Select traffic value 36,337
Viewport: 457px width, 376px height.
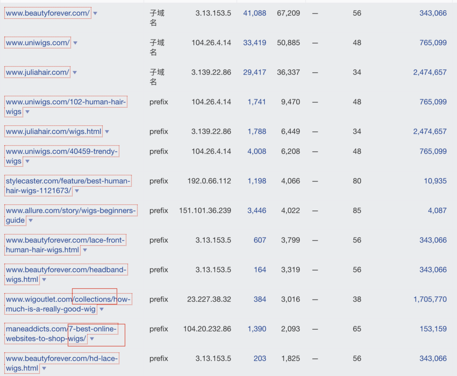point(288,72)
